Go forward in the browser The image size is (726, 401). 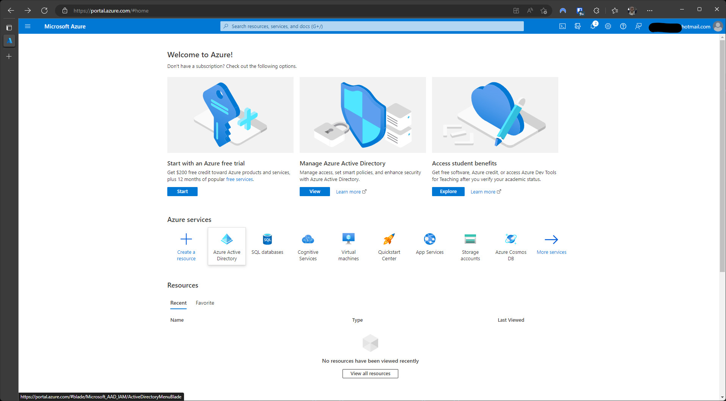click(x=28, y=11)
